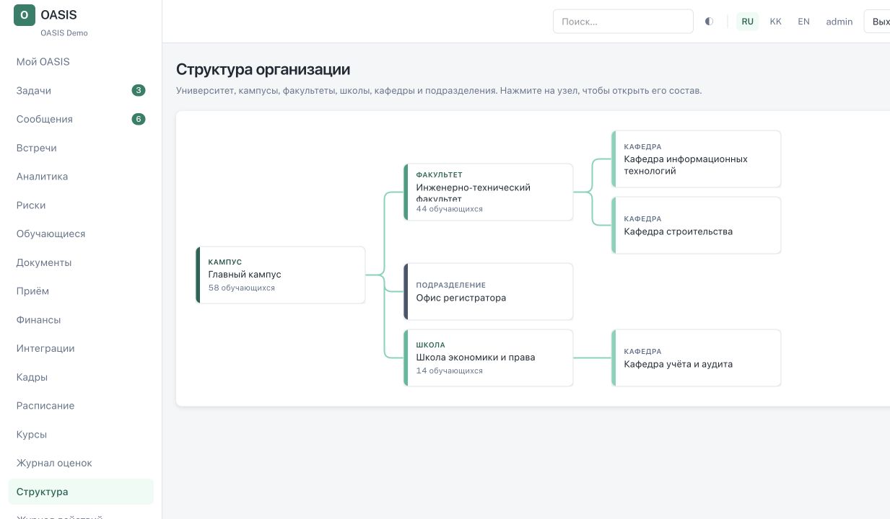Open Приём in the sidebar
This screenshot has width=890, height=519.
pos(81,291)
